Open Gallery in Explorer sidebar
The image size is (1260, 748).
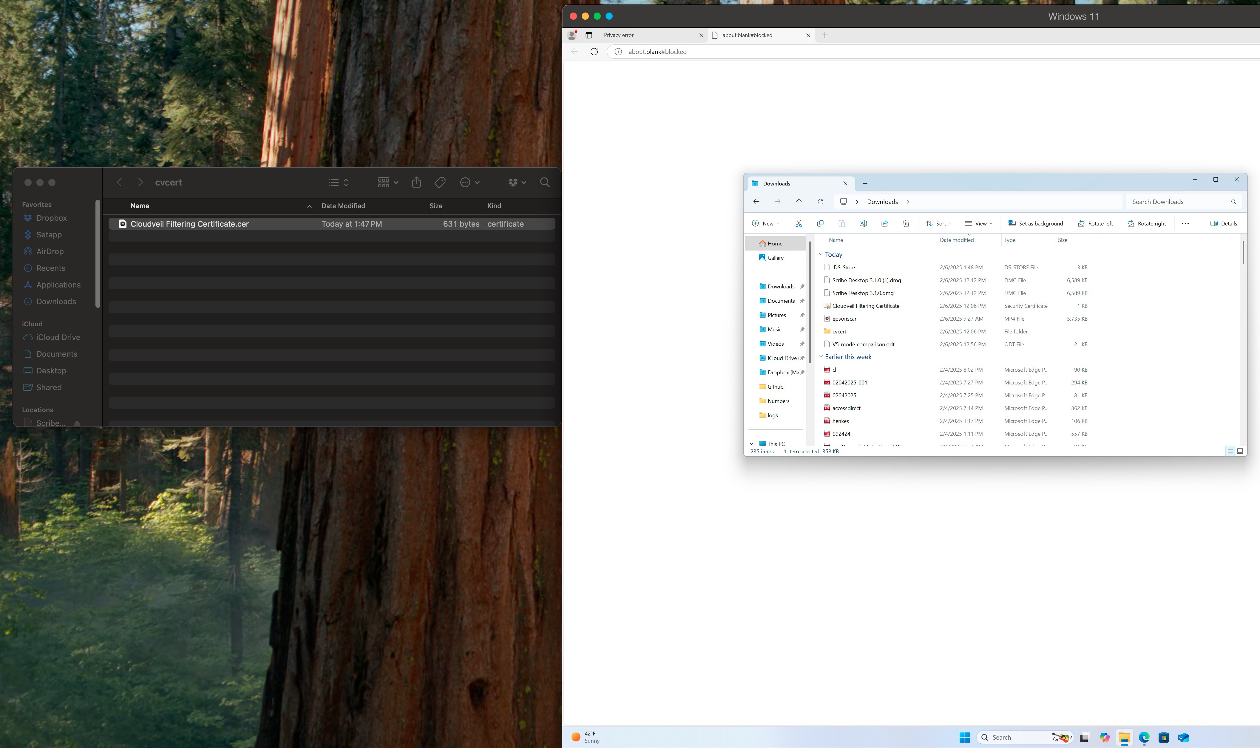775,258
